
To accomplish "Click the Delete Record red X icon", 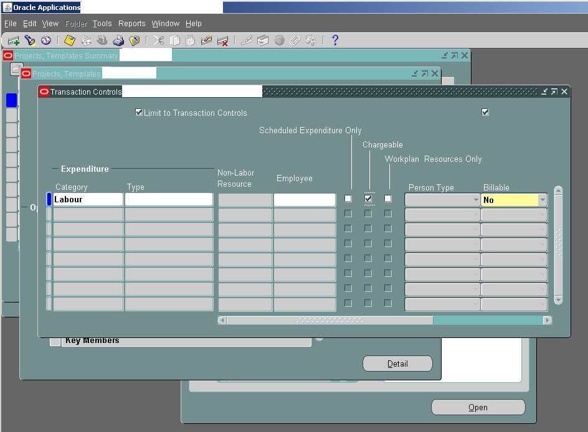I will tap(222, 40).
